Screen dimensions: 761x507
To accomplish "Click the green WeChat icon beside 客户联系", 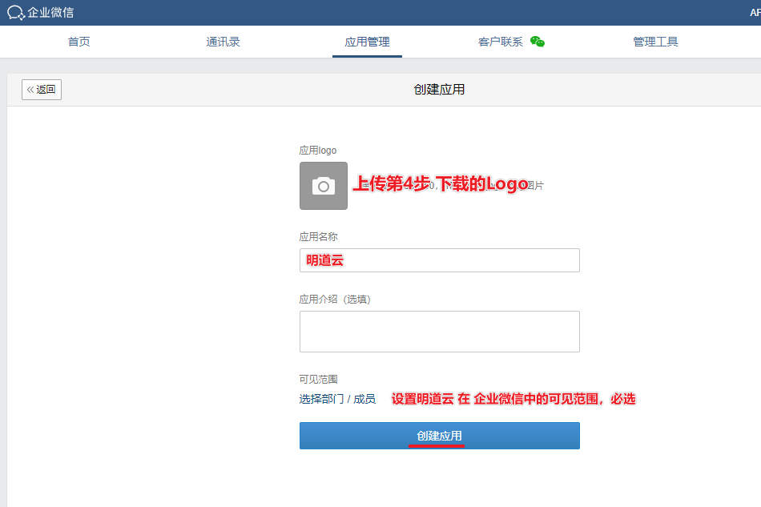I will [538, 42].
